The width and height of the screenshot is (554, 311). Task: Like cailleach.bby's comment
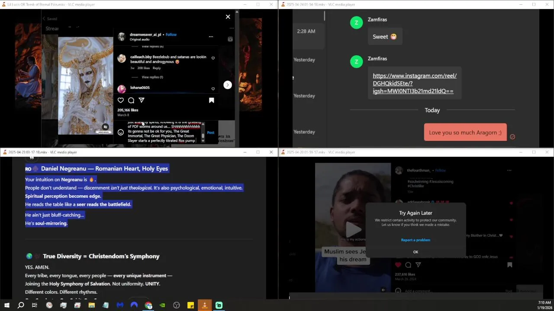pos(213,58)
